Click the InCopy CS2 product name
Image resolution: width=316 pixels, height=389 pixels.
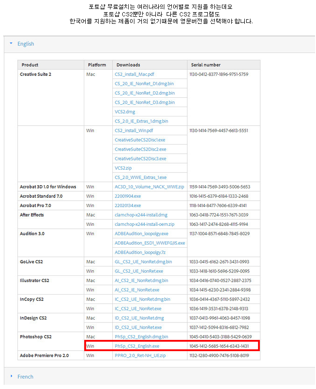[x=31, y=299]
